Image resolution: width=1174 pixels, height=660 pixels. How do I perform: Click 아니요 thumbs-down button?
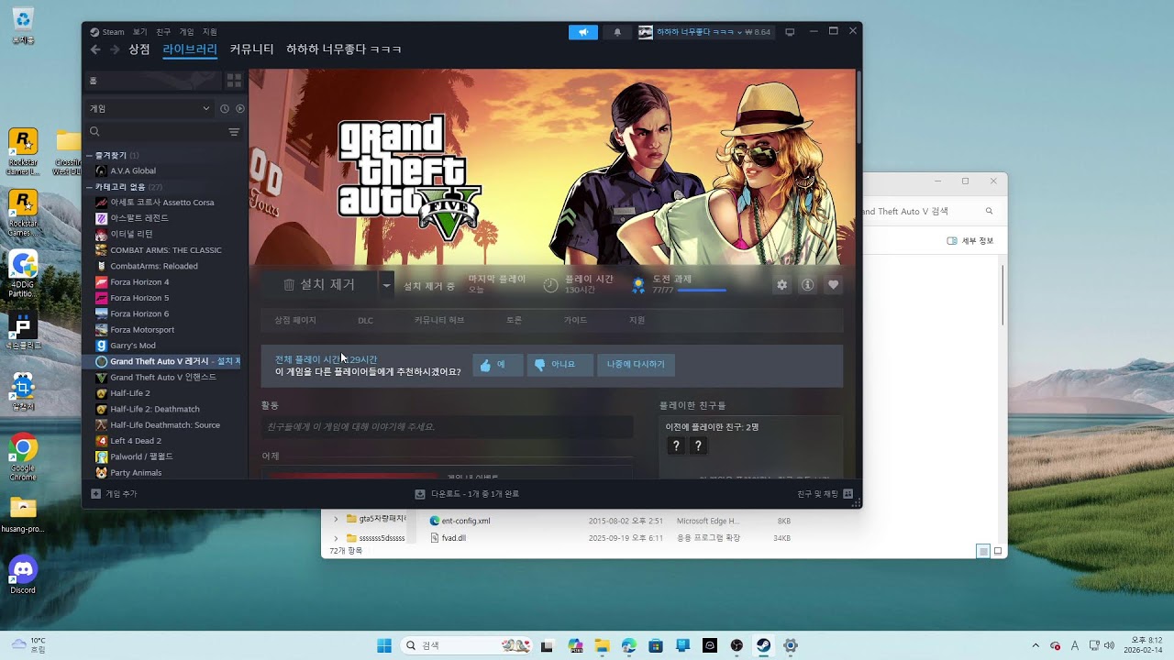[559, 364]
